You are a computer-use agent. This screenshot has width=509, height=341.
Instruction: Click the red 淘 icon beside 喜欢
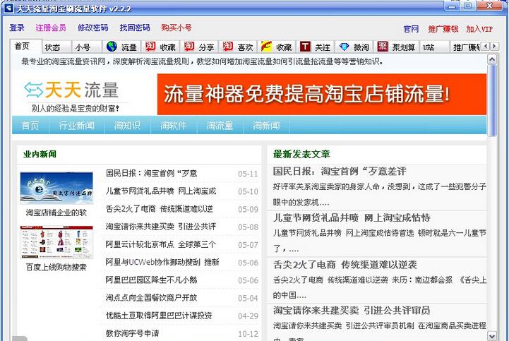pos(227,47)
